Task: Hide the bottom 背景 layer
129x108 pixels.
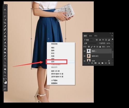Action: click(85, 61)
